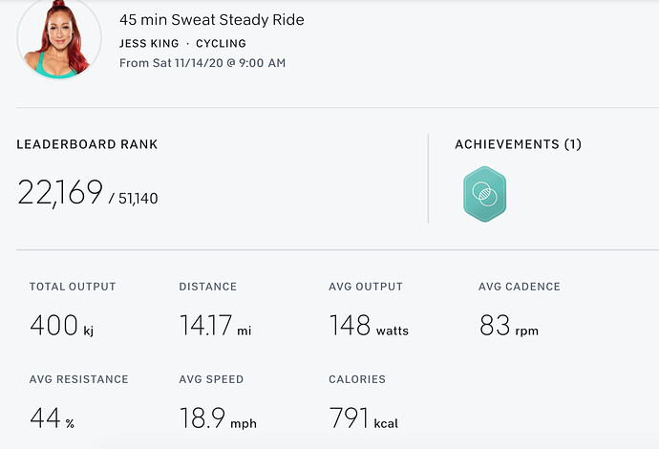The image size is (659, 449).
Task: Select the Total Output stat label
Action: coord(73,286)
